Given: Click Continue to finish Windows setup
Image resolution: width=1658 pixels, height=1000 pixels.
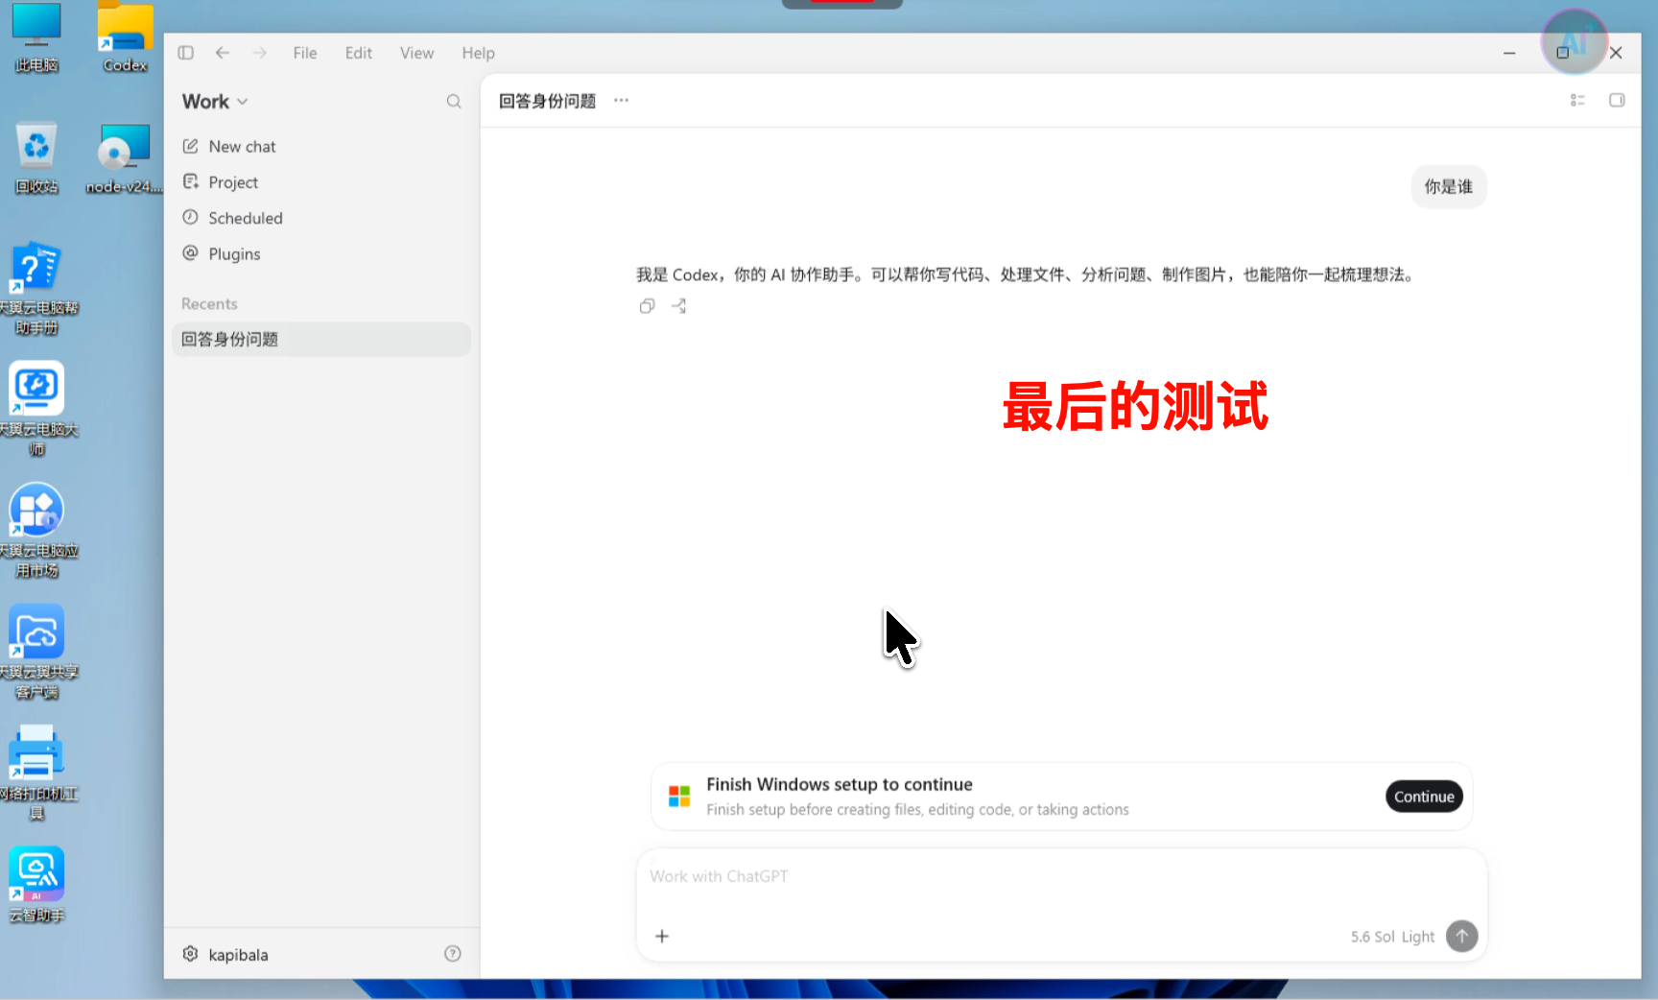Looking at the screenshot, I should coord(1424,797).
